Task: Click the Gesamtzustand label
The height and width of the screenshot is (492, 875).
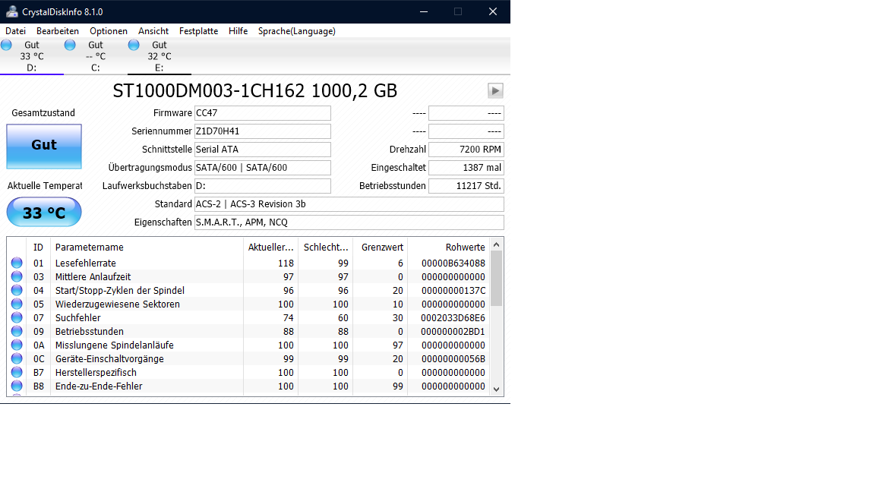Action: (43, 112)
